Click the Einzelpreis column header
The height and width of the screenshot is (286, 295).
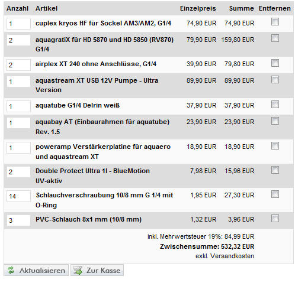pos(198,8)
